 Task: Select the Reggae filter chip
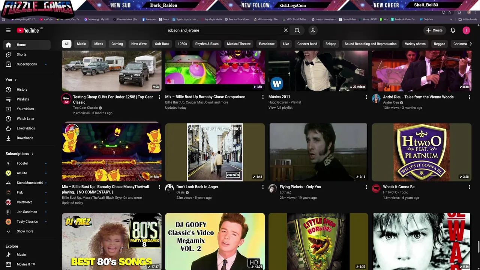coord(439,44)
